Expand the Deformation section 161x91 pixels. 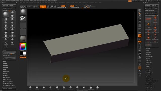[149, 63]
